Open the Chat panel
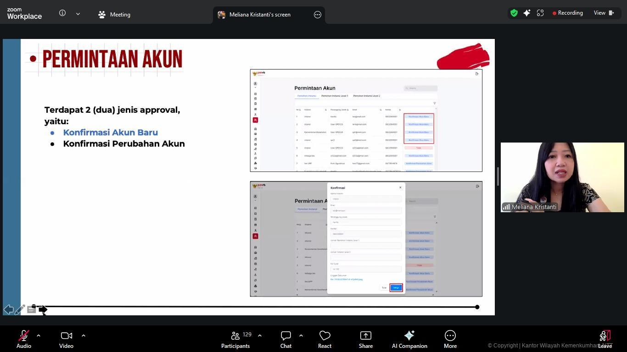This screenshot has height=352, width=627. pyautogui.click(x=286, y=339)
